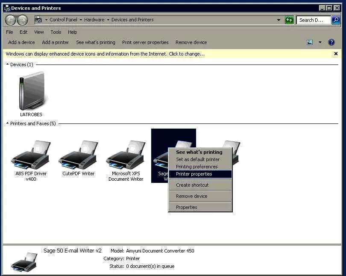The height and width of the screenshot is (276, 346).
Task: Click Print server properties toolbar button
Action: tap(145, 42)
